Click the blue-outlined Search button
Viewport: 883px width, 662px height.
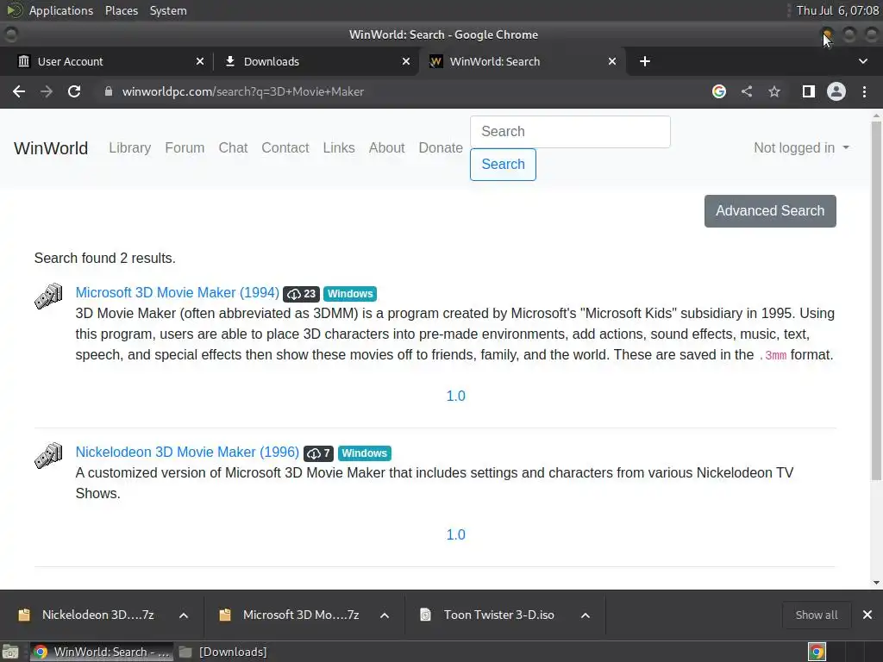[503, 165]
